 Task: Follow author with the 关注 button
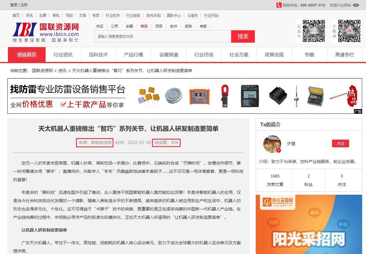point(340,143)
